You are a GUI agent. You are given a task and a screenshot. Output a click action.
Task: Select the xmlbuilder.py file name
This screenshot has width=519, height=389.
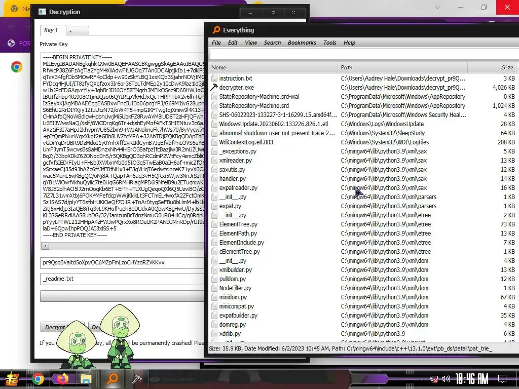[235, 270]
